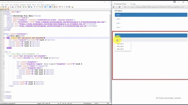Viewport: 188px width, 105px height.
Task: Click the Copy toolbar icon
Action: coord(18,7)
